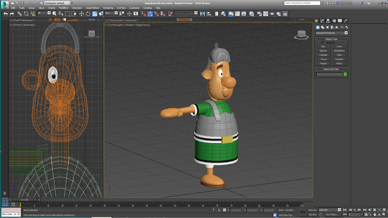Open the Standard Primitives dropdown
The width and height of the screenshot is (388, 218).
(332, 33)
